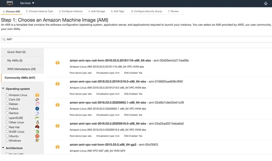The width and height of the screenshot is (272, 161).
Task: Click the CentOS logo icon
Action: (x=37, y=99)
